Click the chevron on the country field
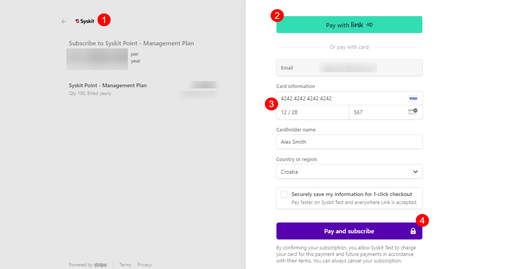This screenshot has width=508, height=269. pos(415,171)
